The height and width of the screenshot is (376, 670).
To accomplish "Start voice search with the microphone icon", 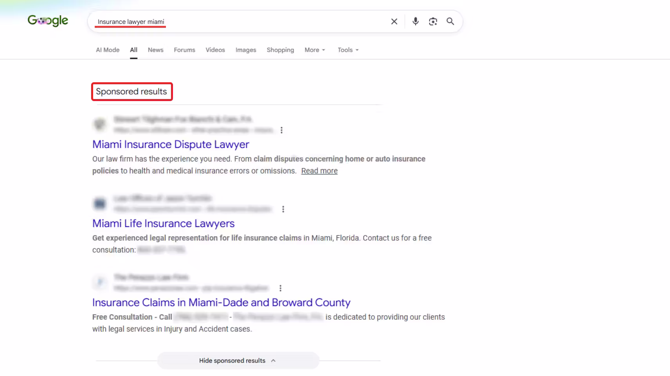I will point(416,22).
